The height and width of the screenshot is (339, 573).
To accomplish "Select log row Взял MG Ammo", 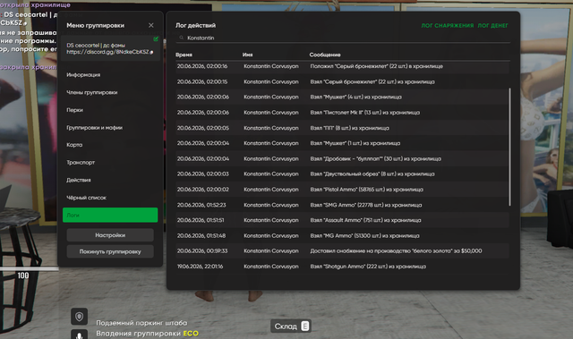I will click(x=342, y=236).
